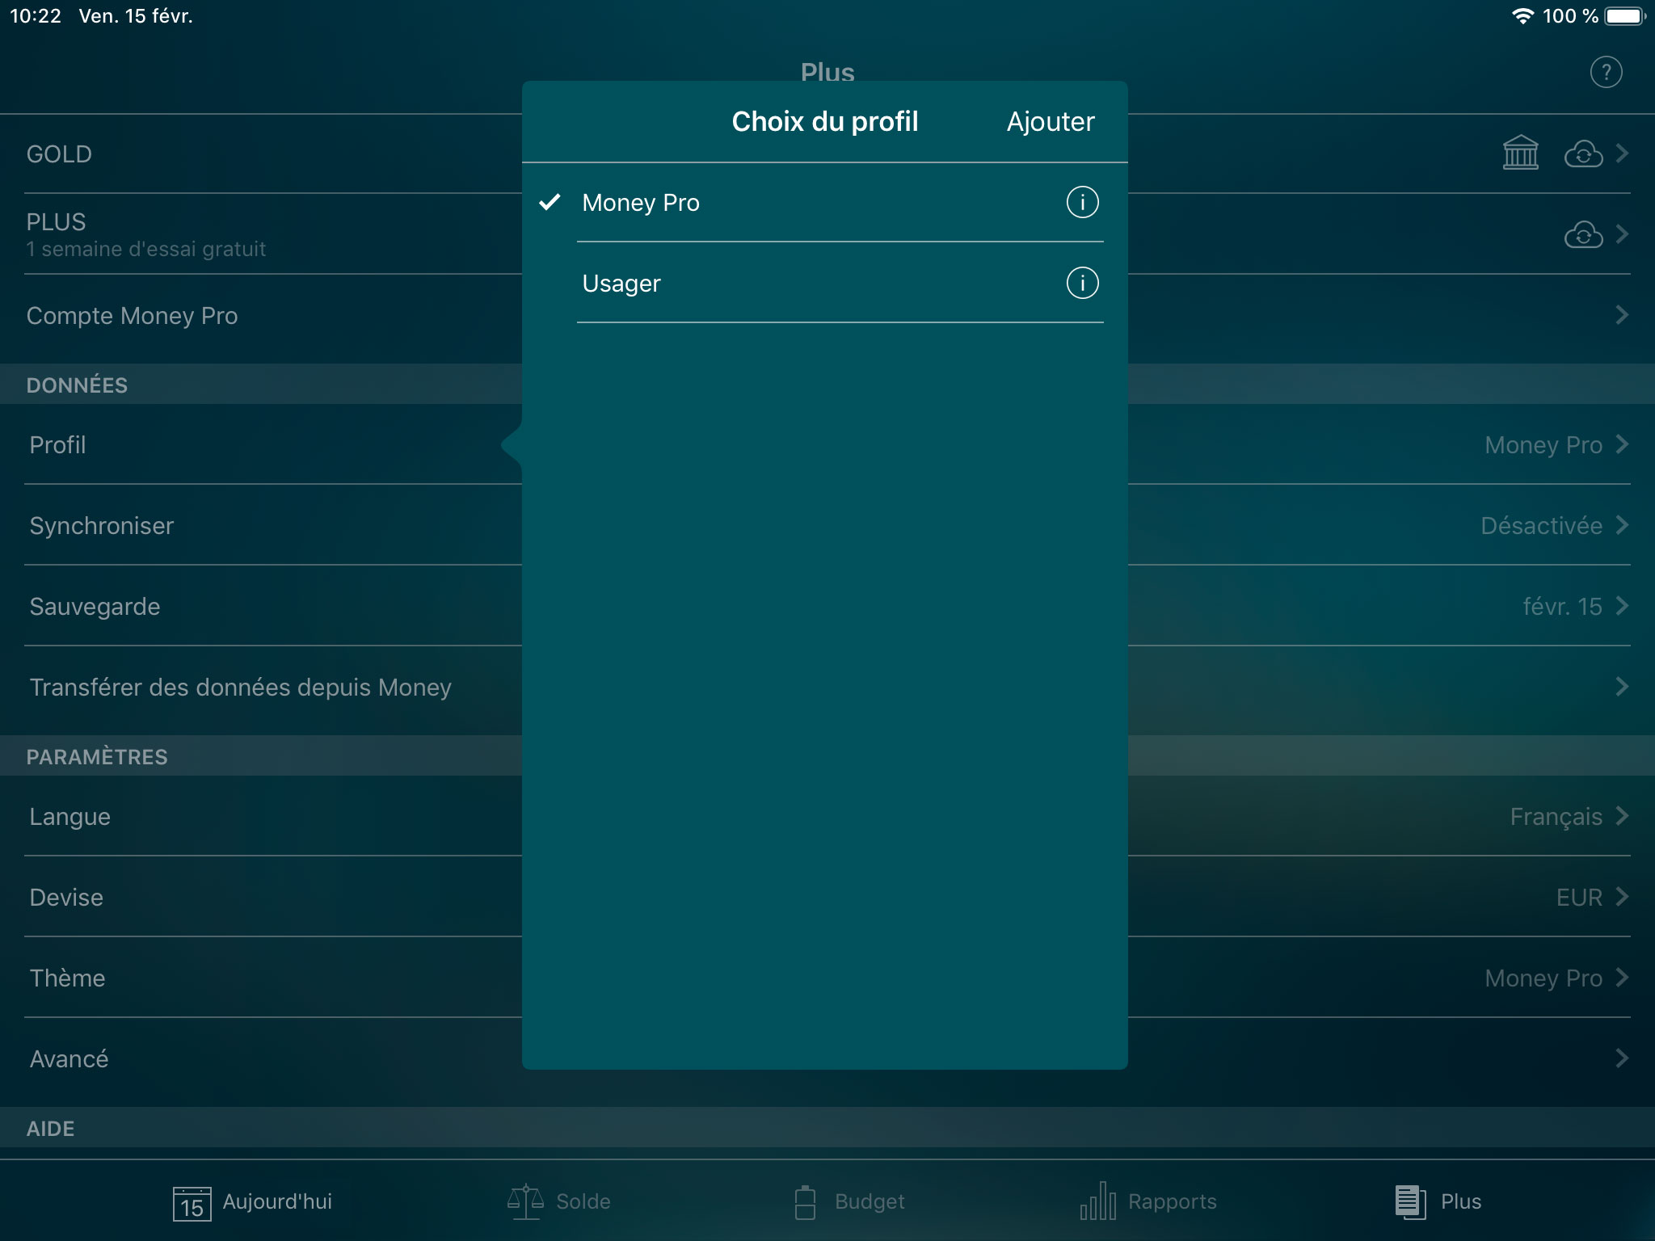The width and height of the screenshot is (1655, 1241).
Task: Open info for the Money Pro profile
Action: (x=1081, y=203)
